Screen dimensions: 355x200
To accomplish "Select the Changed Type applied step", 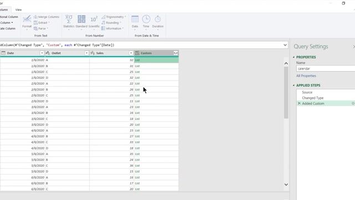I will [313, 98].
